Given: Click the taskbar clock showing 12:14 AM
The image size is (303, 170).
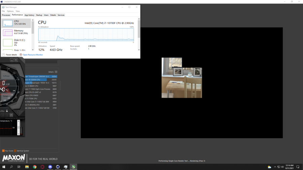Looking at the screenshot, I should pyautogui.click(x=290, y=167).
